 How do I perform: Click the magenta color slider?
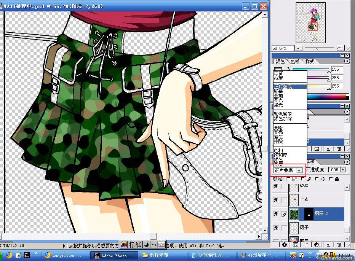318,78
